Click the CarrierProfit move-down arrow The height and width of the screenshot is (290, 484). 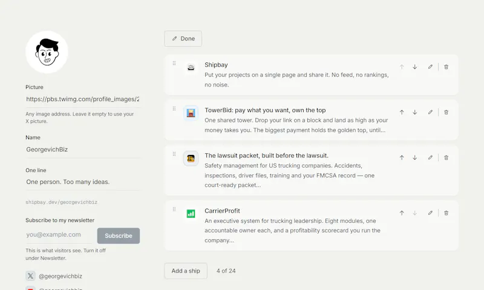coord(415,213)
